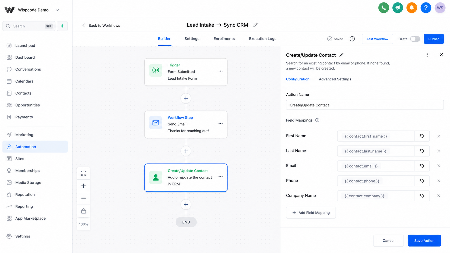Open the Enrollments tab
450x253 pixels.
[224, 39]
